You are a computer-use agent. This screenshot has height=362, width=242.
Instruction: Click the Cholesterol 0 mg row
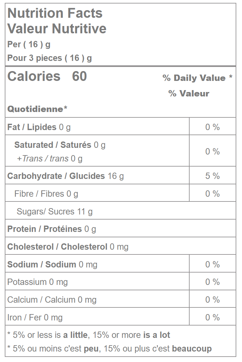coord(68,247)
